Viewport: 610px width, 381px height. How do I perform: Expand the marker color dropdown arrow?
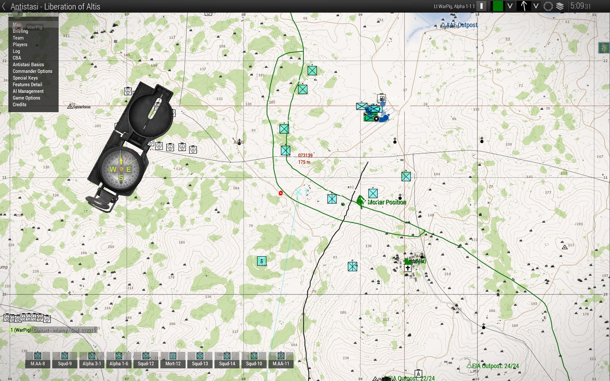click(x=510, y=6)
